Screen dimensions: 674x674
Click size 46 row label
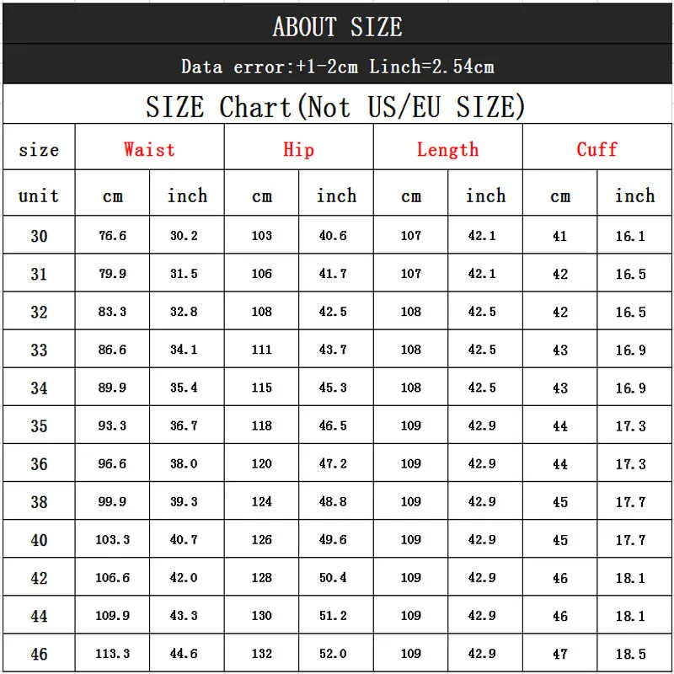point(39,653)
